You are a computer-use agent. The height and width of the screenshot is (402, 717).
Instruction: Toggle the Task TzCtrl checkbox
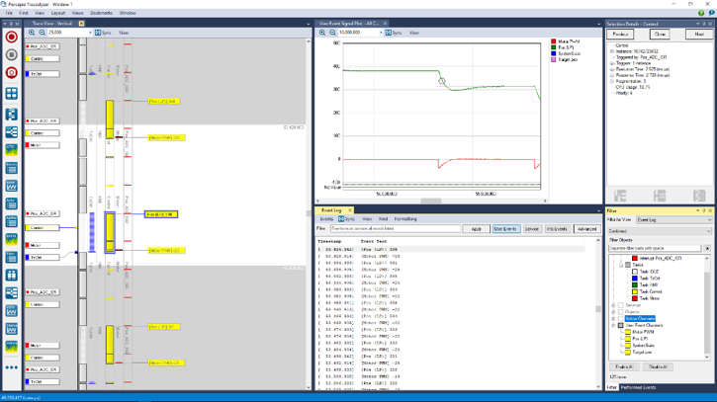point(635,279)
